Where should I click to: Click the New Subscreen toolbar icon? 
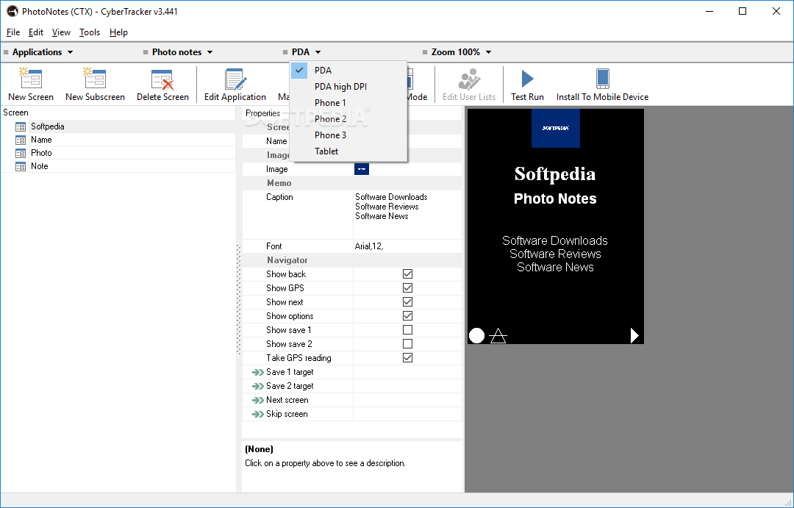(95, 79)
